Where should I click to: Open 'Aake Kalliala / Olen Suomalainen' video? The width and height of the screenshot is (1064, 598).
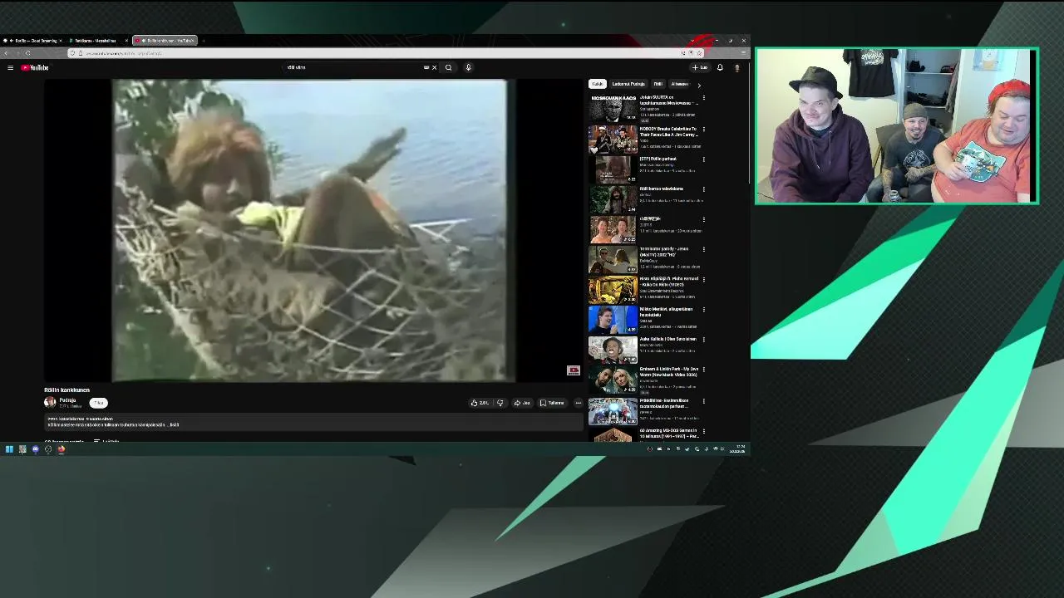click(613, 350)
